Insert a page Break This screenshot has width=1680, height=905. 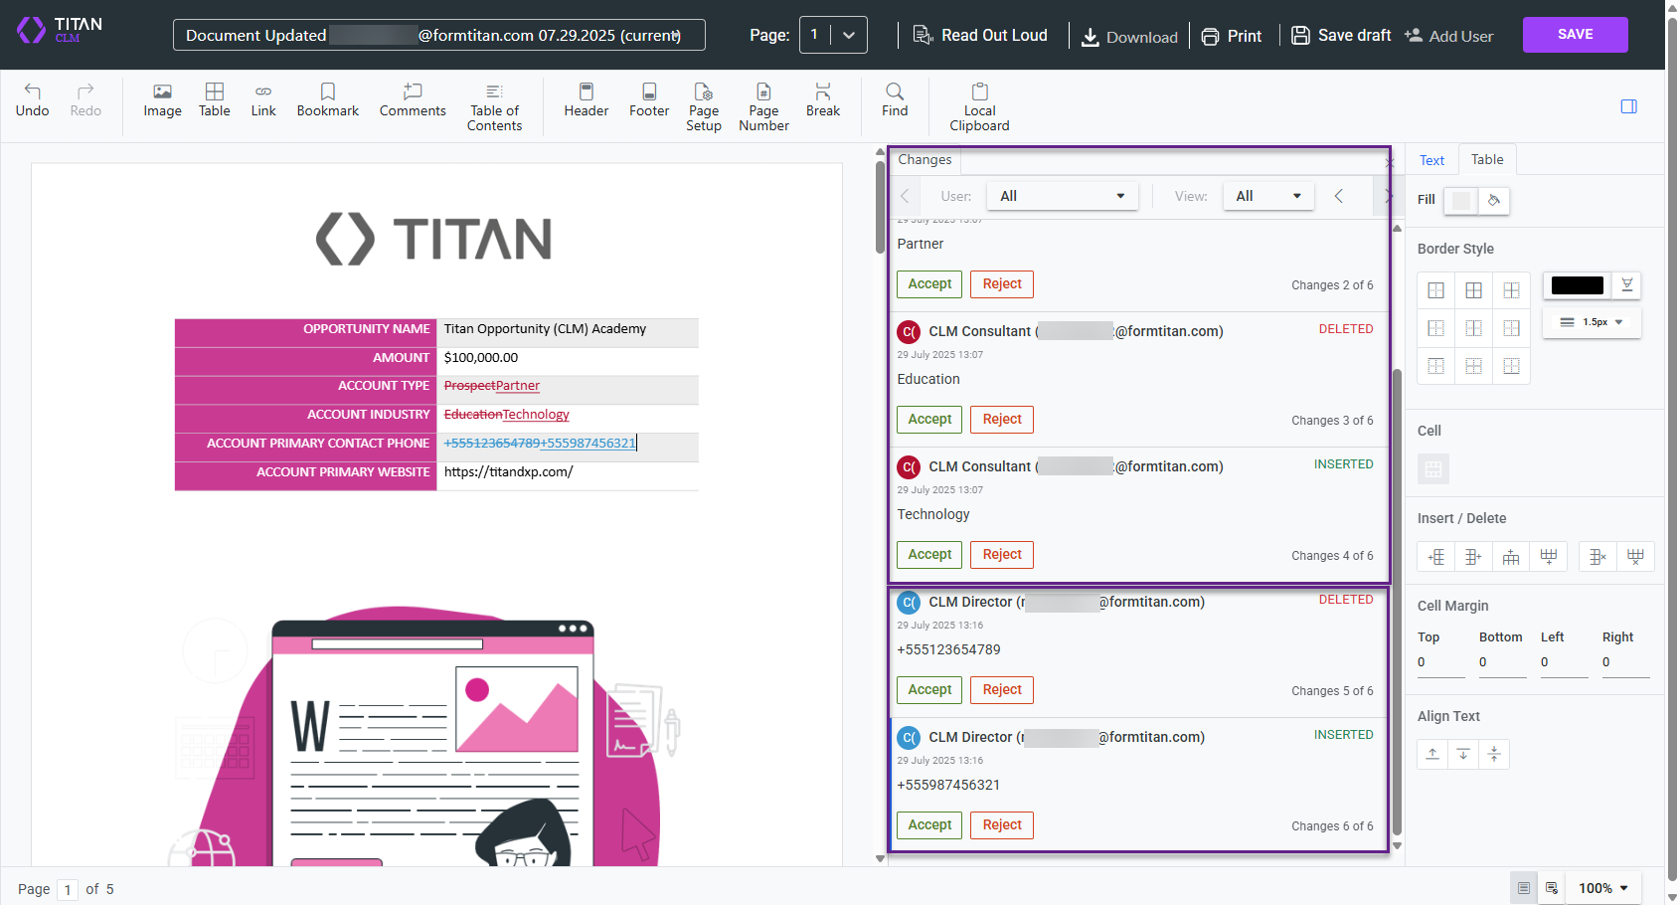(x=822, y=100)
